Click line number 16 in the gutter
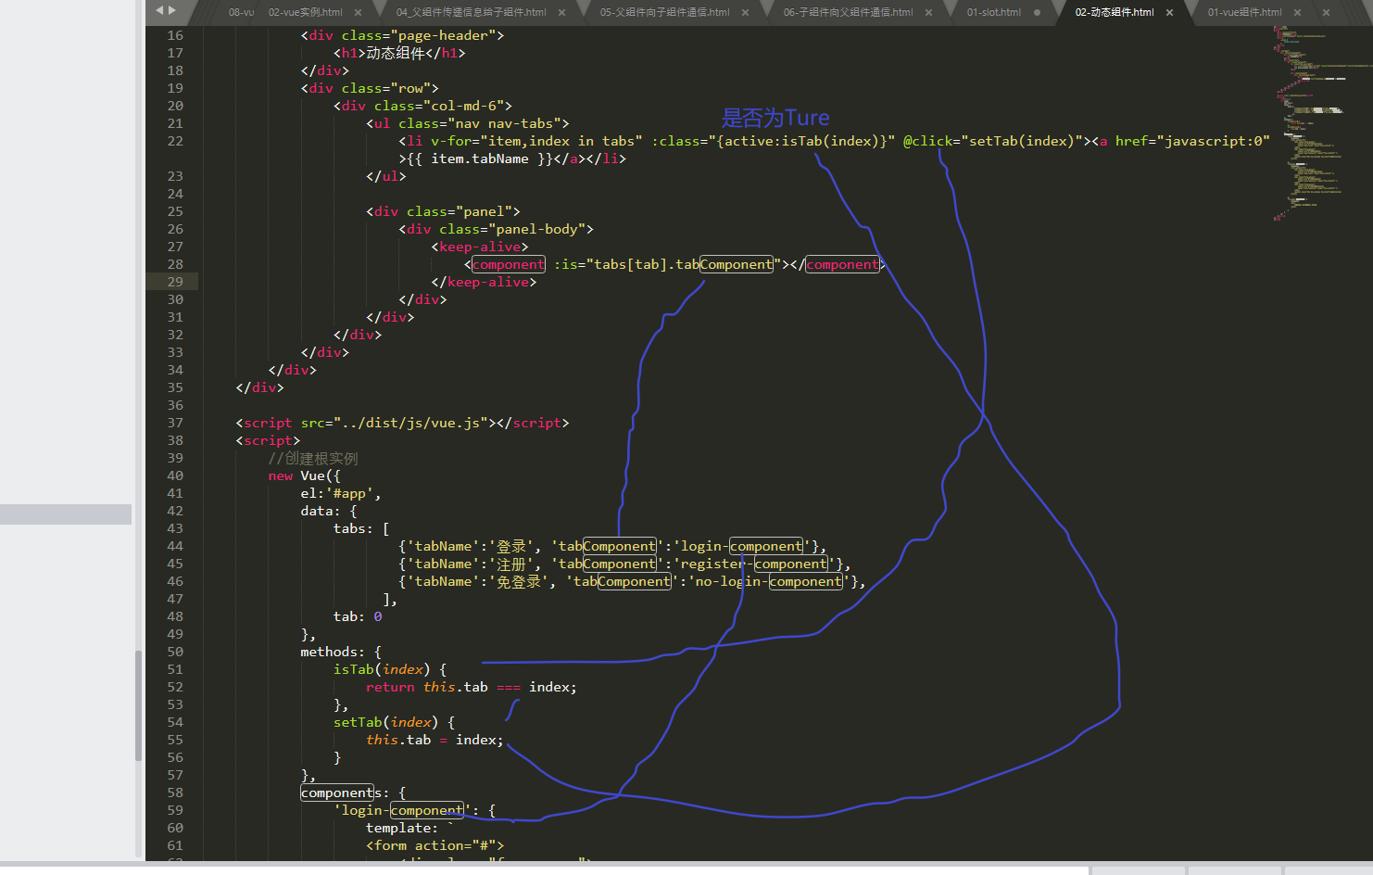The height and width of the screenshot is (875, 1373). 175,35
